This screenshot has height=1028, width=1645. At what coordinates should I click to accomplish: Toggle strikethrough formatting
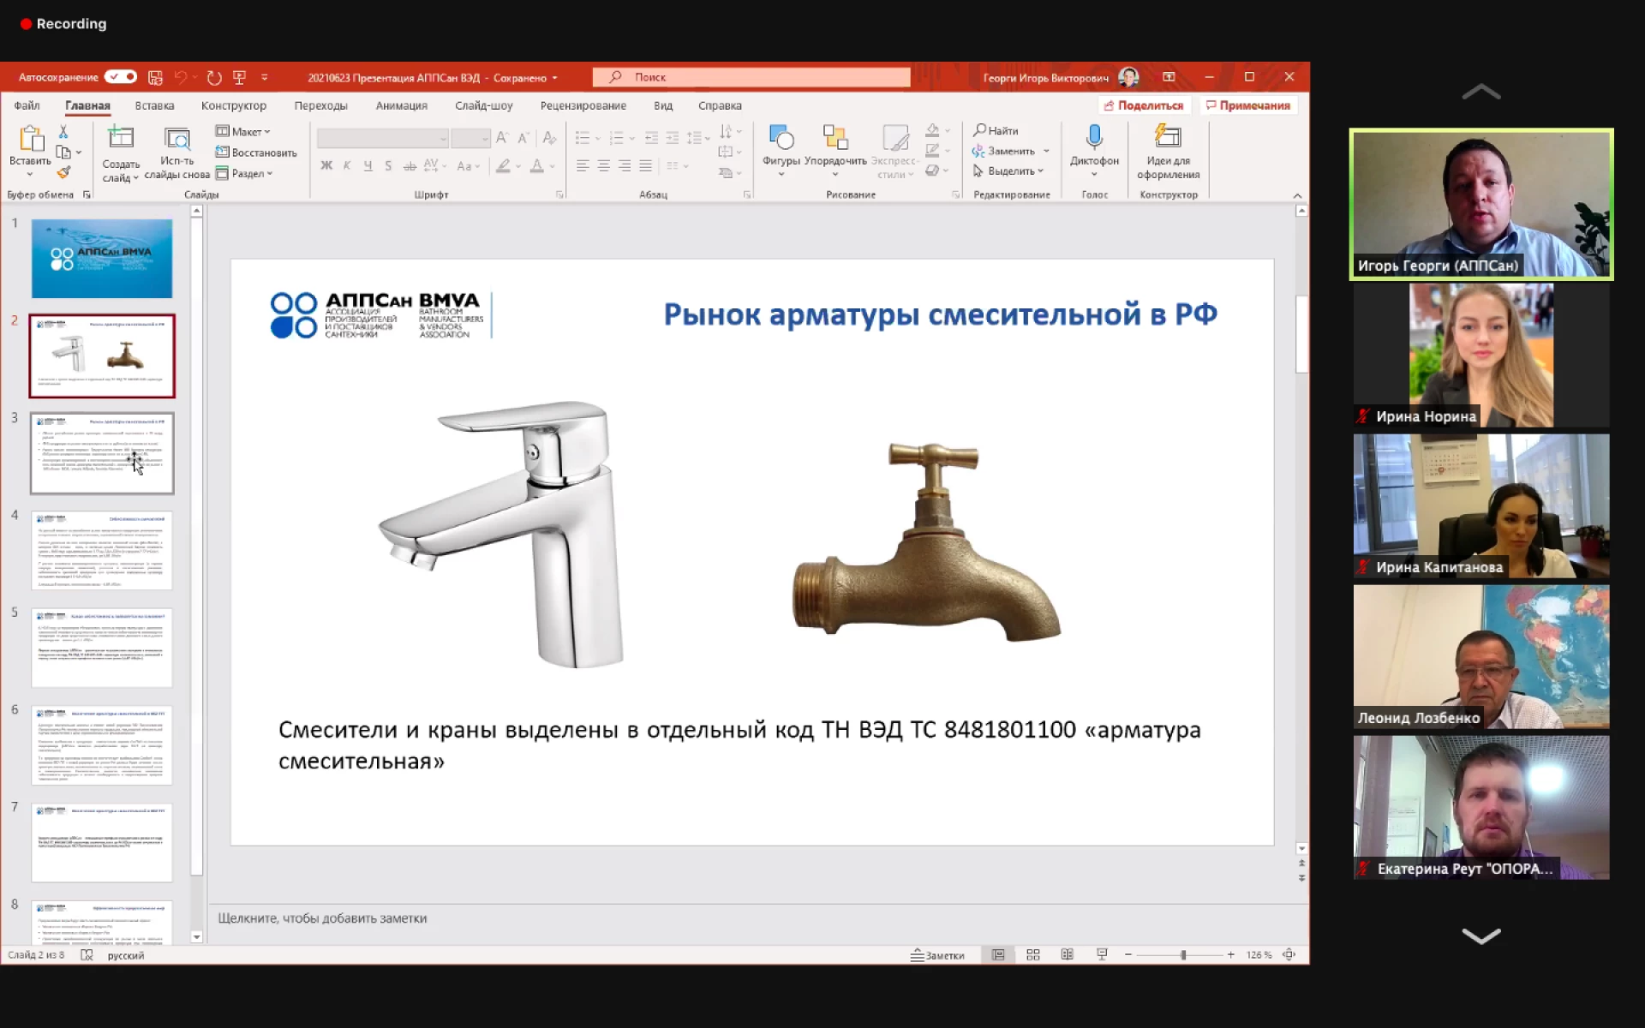[x=410, y=166]
